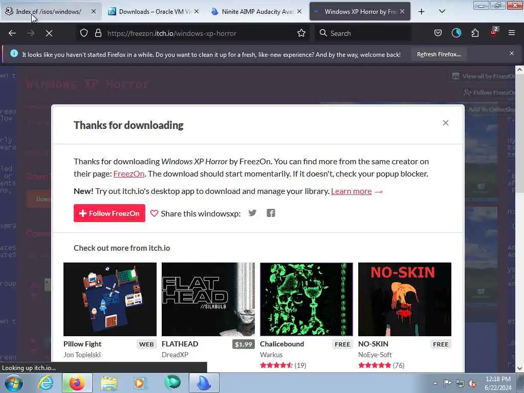The image size is (524, 393).
Task: Open the Windows Start menu orb
Action: [14, 383]
